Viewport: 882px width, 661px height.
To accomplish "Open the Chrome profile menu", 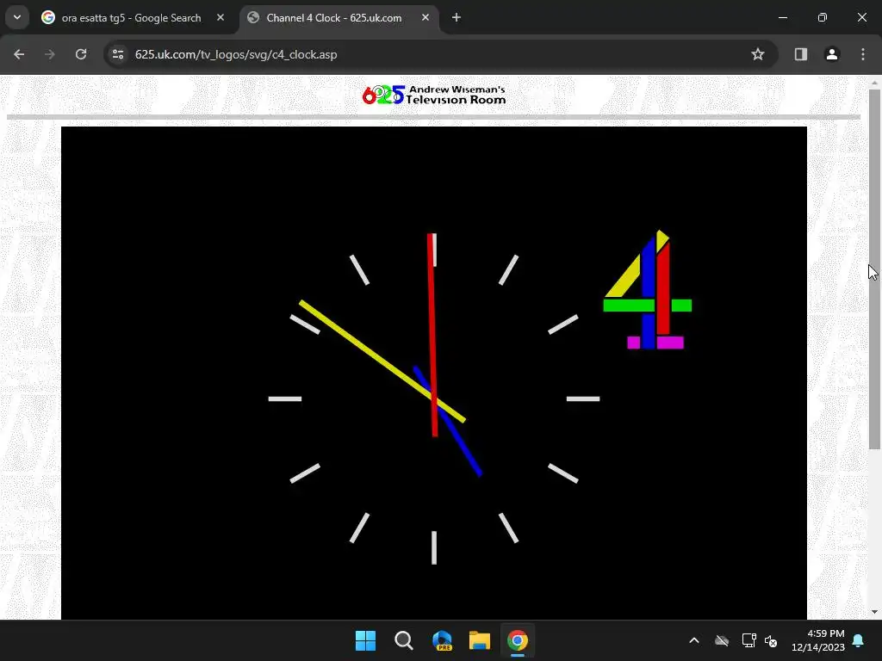I will click(x=832, y=54).
